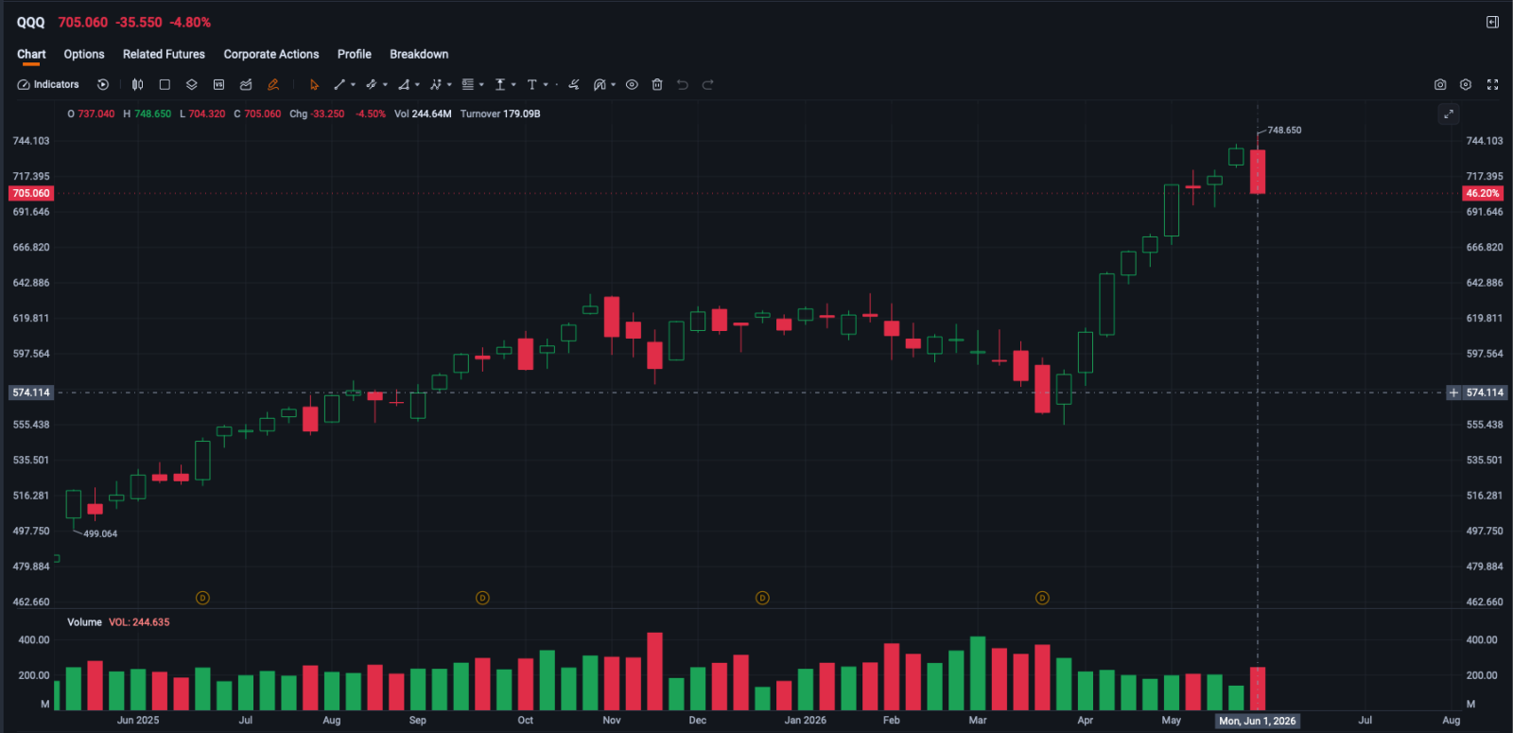Open the Breakdown tab
This screenshot has width=1513, height=733.
point(419,54)
